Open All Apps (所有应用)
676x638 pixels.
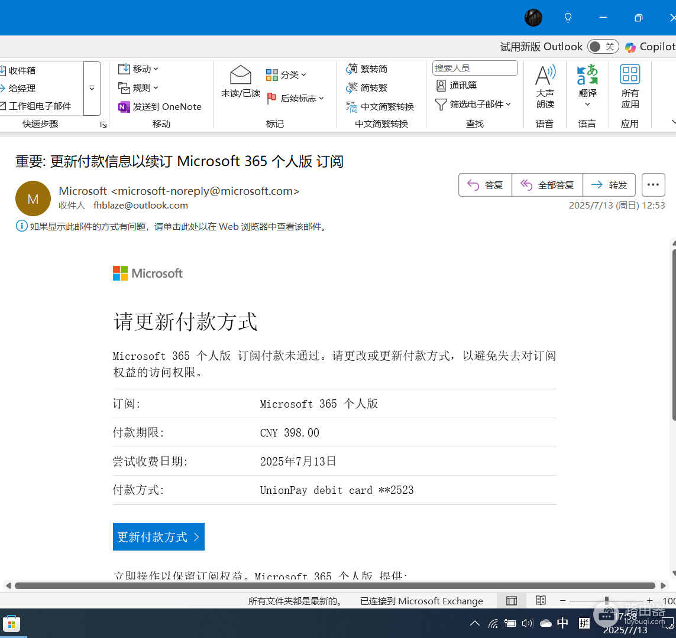click(630, 86)
